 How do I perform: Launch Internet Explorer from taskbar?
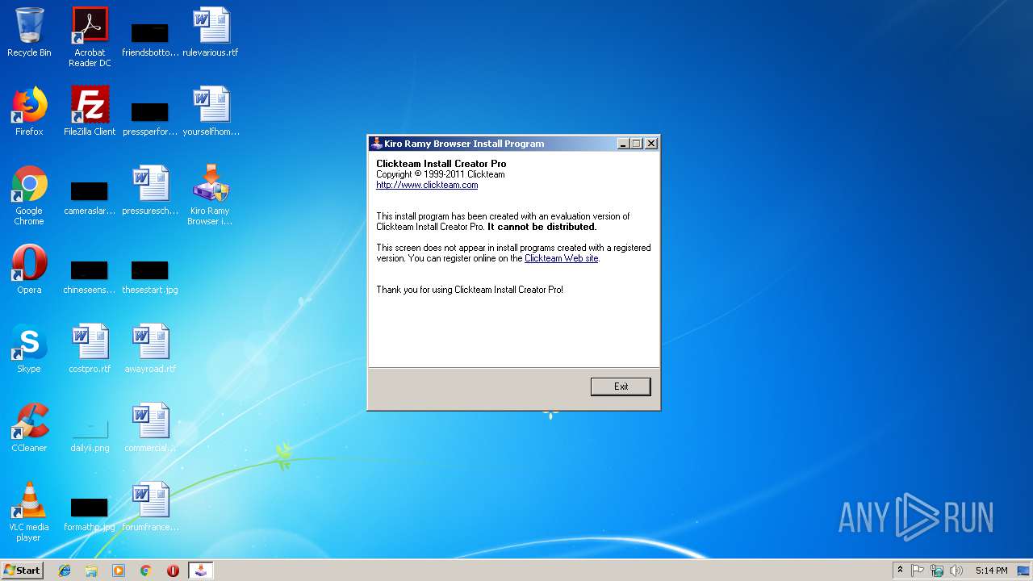[x=65, y=571]
